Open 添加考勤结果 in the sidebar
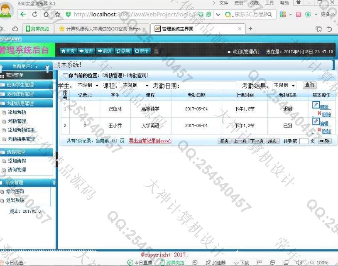This screenshot has width=338, height=266. click(21, 130)
